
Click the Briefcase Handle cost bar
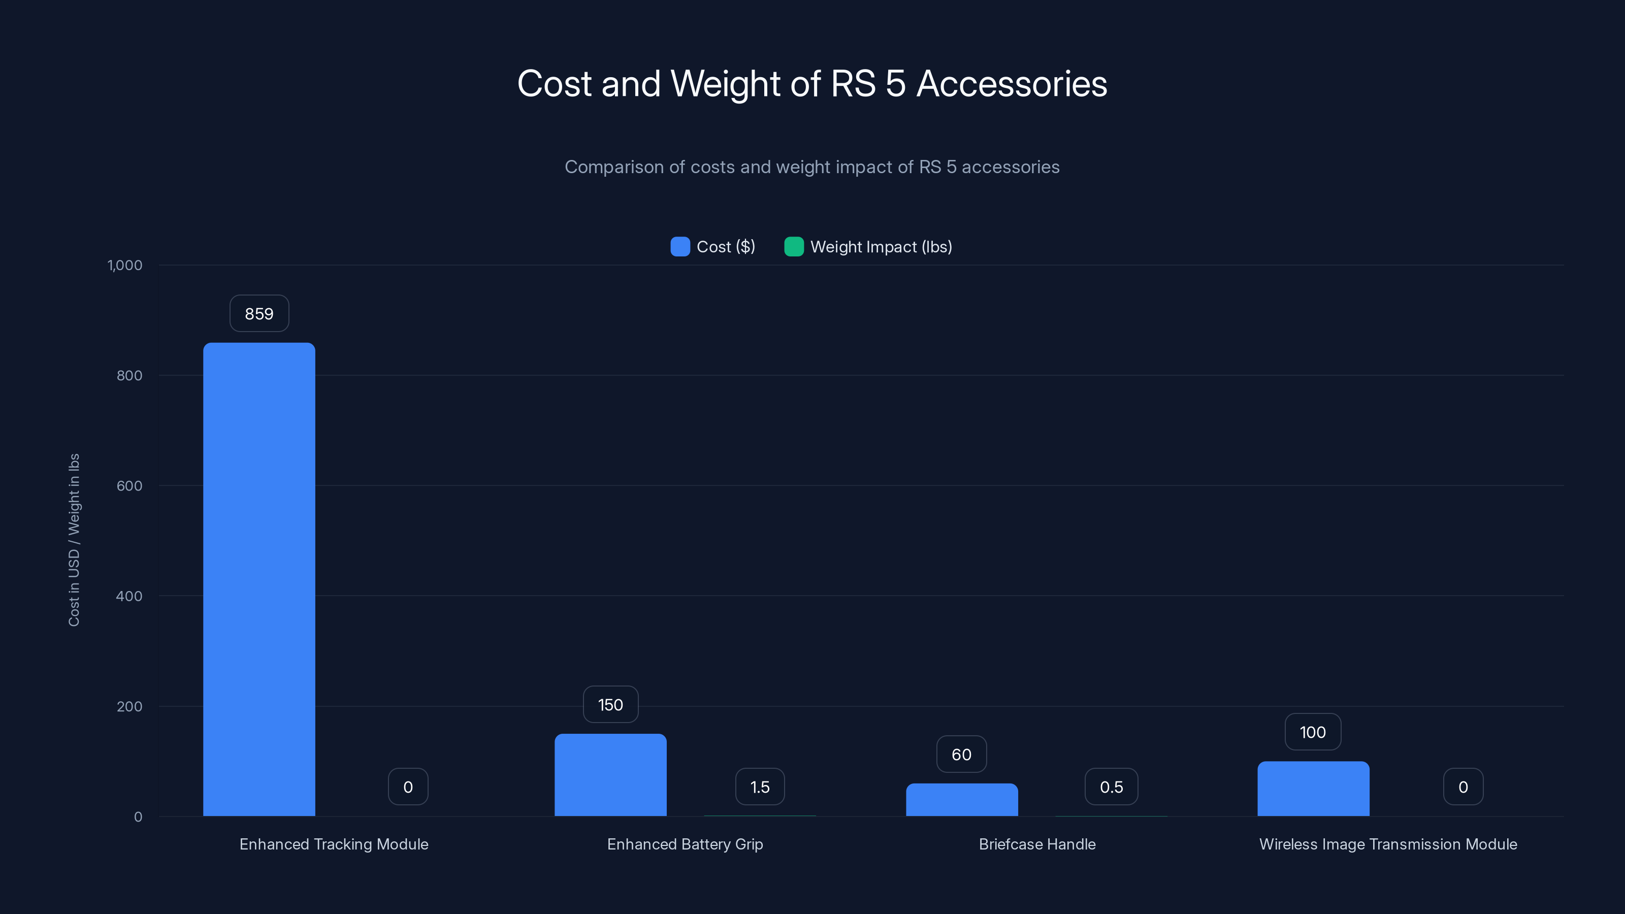(x=961, y=801)
